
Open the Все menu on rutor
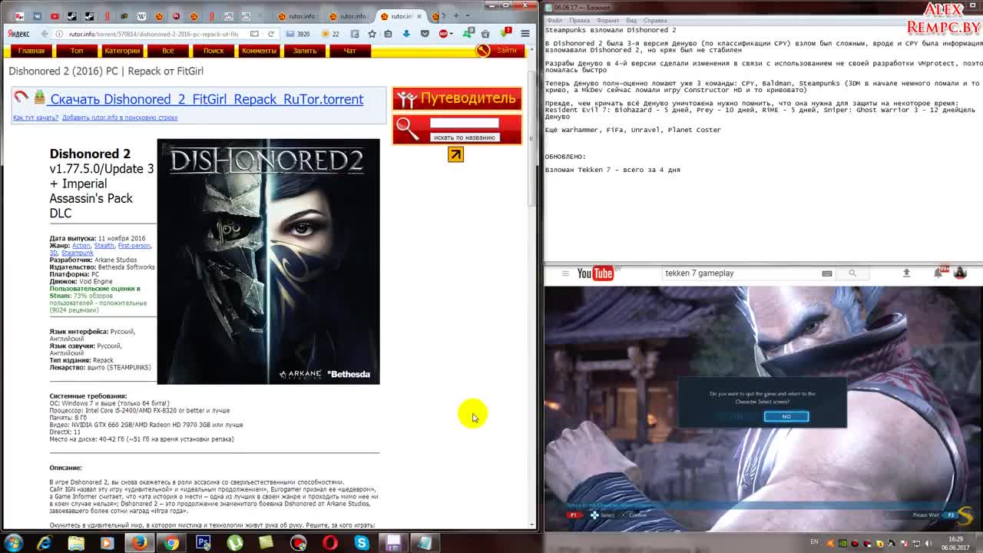pyautogui.click(x=167, y=51)
